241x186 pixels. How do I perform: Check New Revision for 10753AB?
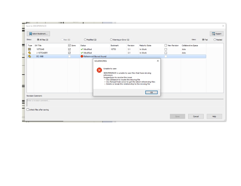click(166, 49)
